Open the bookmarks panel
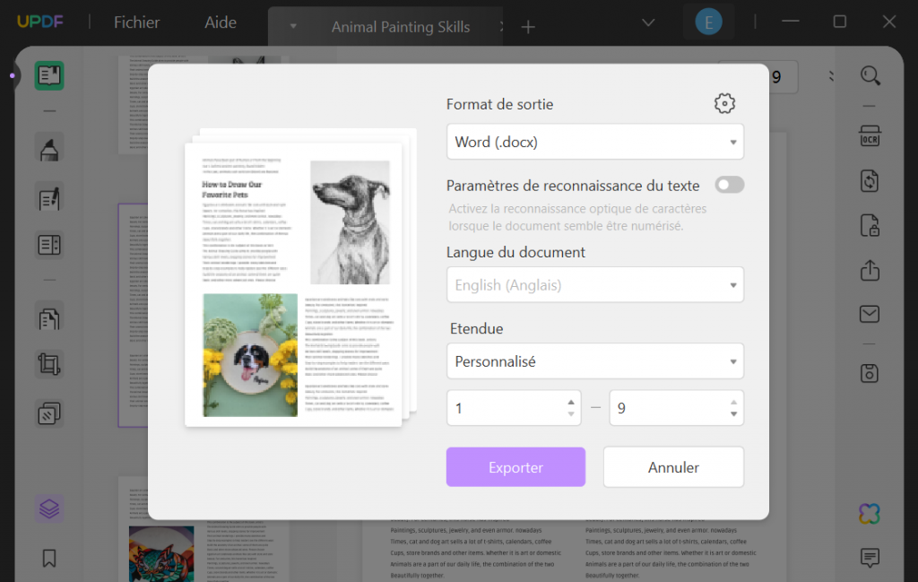 click(48, 558)
